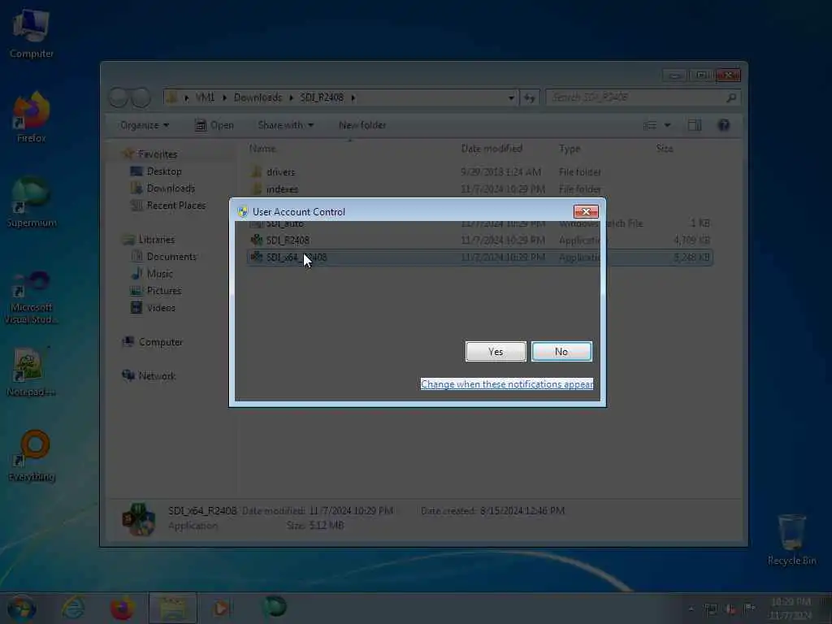This screenshot has width=832, height=624.
Task: Click VM1 in the Explorer address bar
Action: pos(205,97)
